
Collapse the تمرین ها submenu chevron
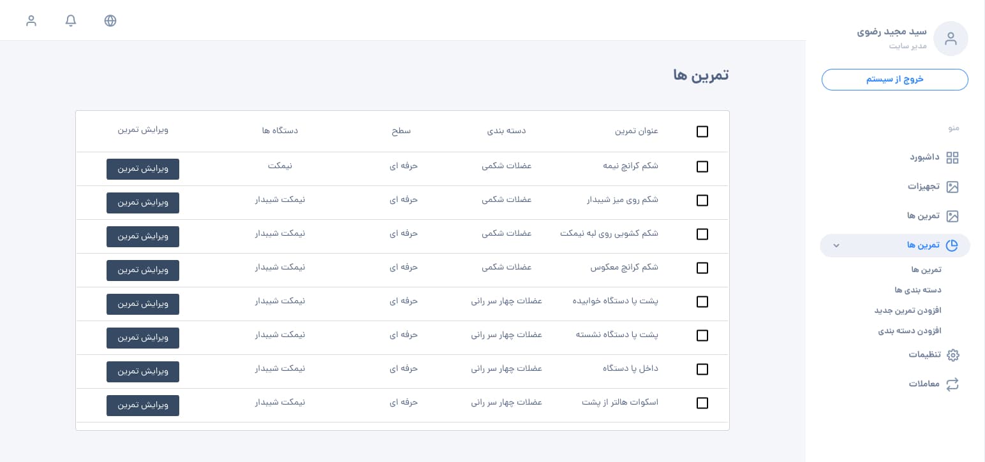click(x=836, y=245)
